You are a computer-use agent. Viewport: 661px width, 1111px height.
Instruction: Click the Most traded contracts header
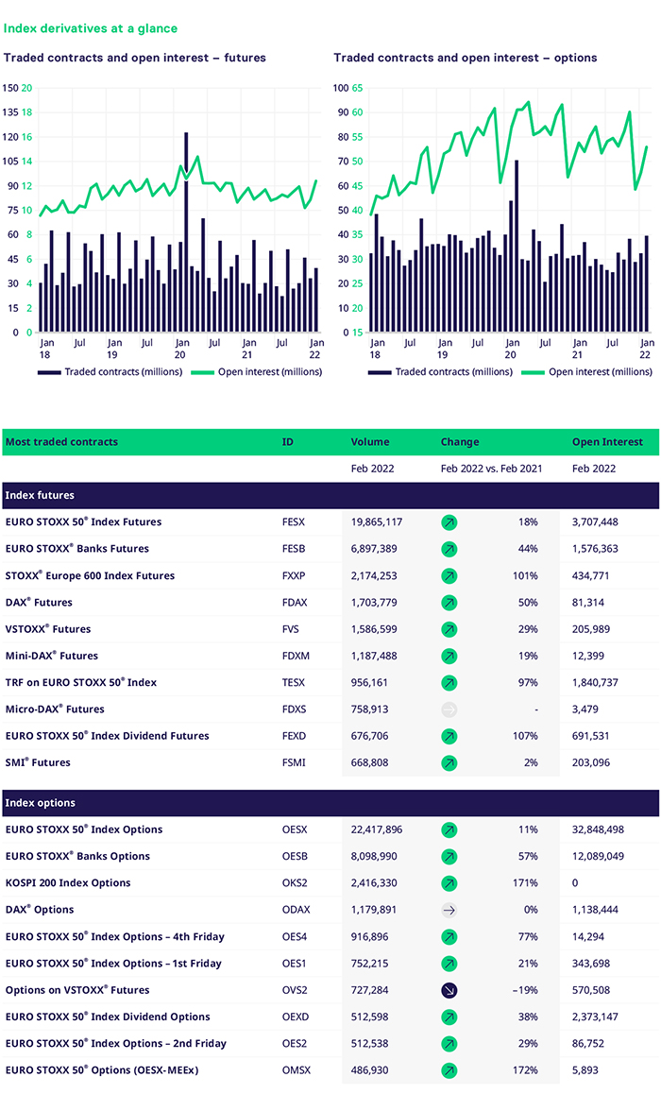pyautogui.click(x=61, y=442)
